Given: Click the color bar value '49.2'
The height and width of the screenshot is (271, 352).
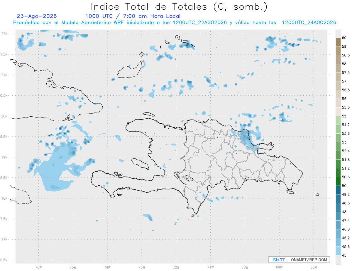Looking at the screenshot, I should pyautogui.click(x=346, y=194).
